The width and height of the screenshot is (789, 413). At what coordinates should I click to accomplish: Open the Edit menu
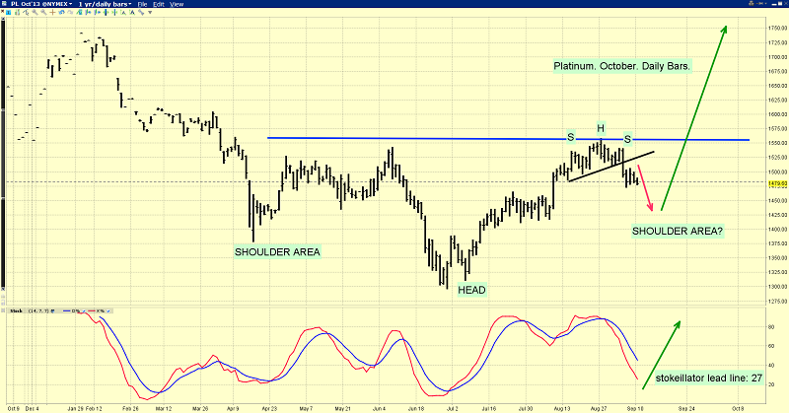pos(159,4)
